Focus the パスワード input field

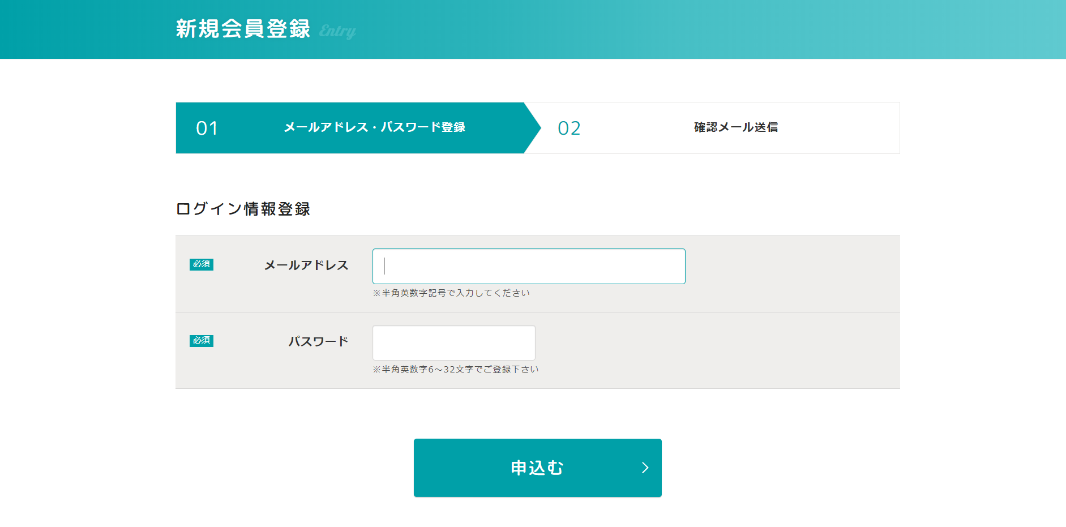pyautogui.click(x=453, y=342)
